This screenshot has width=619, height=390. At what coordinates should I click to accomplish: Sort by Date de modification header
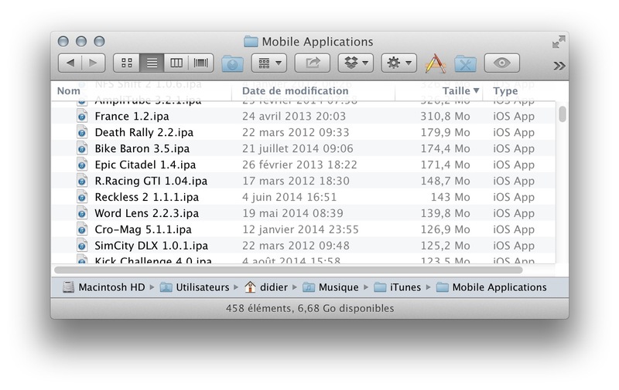pos(296,91)
